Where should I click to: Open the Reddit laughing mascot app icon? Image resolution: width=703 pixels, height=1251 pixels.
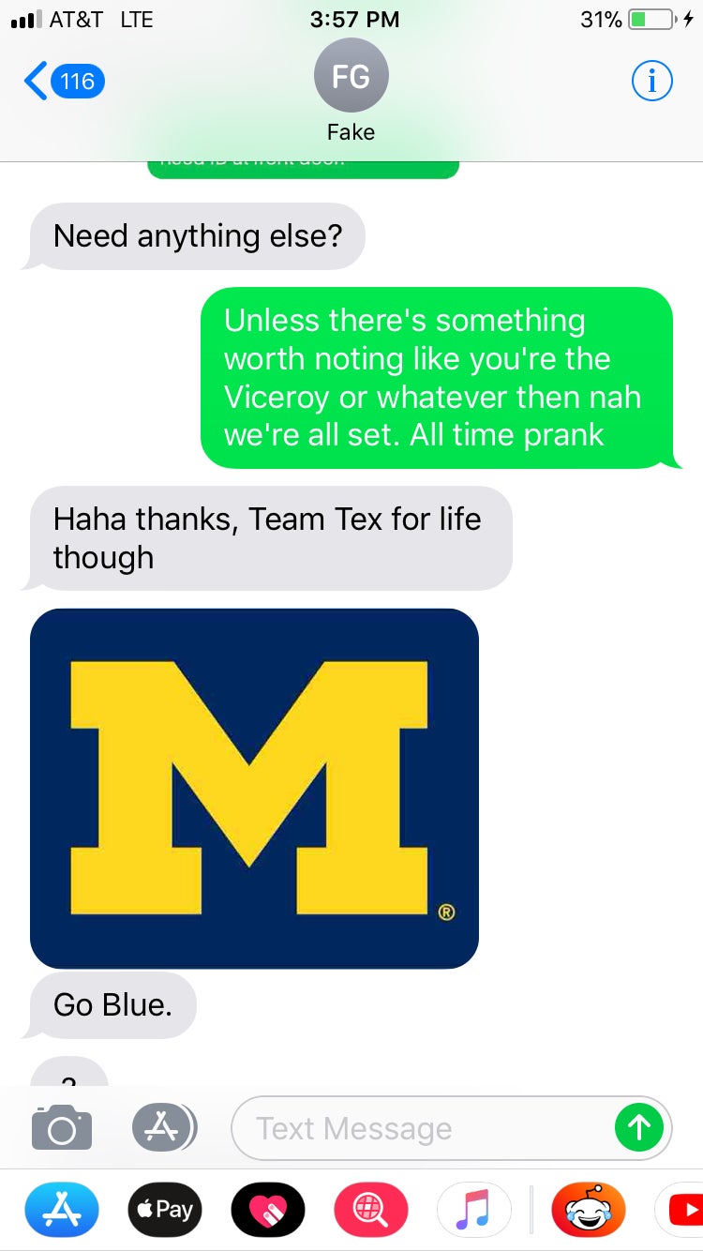589,1210
